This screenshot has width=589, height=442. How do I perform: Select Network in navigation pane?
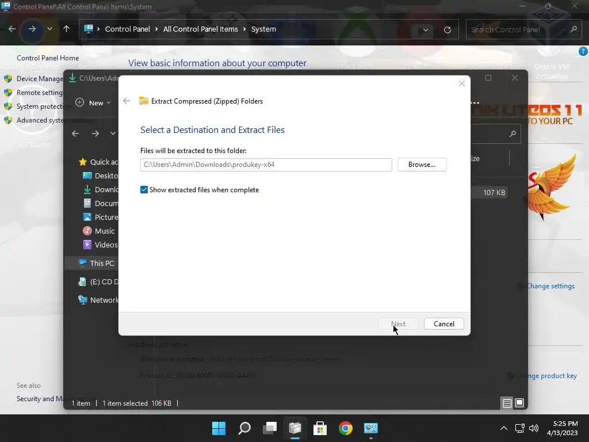pyautogui.click(x=98, y=300)
